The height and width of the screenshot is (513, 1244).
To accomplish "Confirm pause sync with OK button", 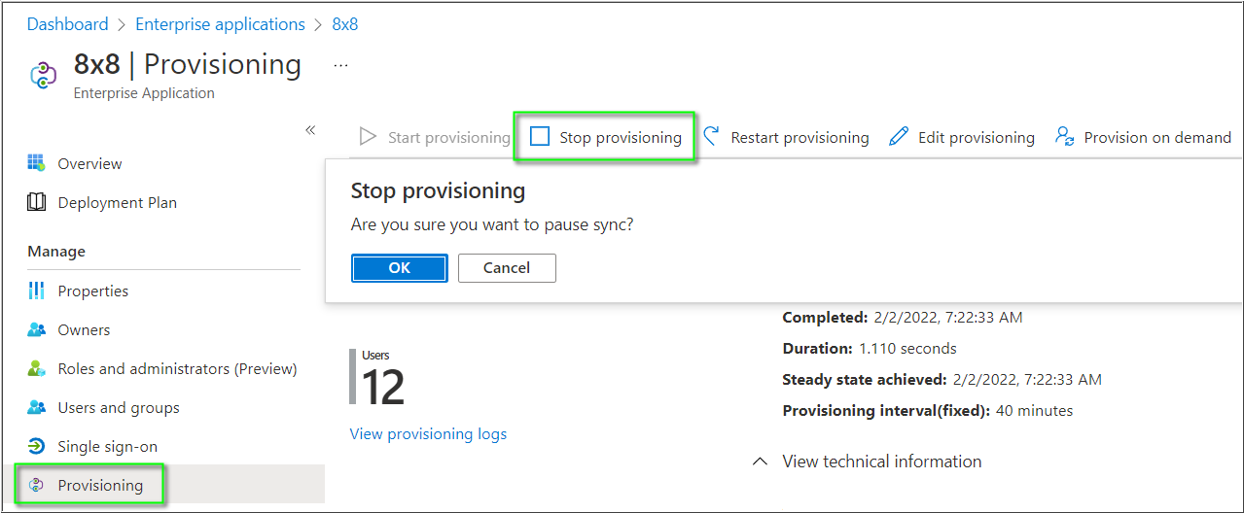I will point(400,268).
